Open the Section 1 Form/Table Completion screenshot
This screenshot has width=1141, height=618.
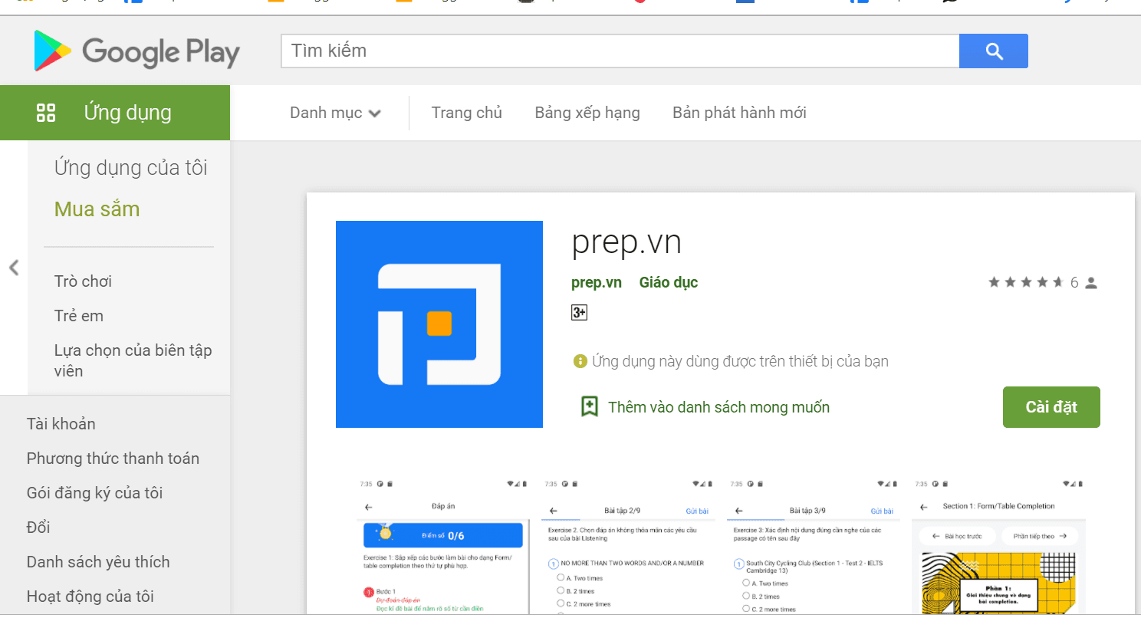pos(998,546)
